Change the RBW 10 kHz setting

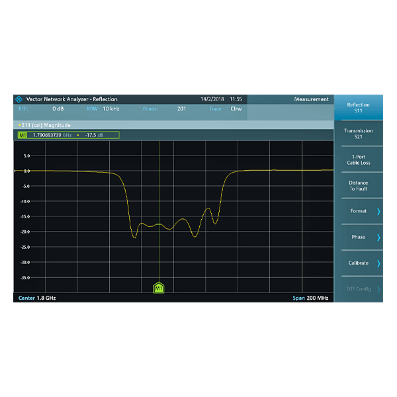(x=110, y=109)
